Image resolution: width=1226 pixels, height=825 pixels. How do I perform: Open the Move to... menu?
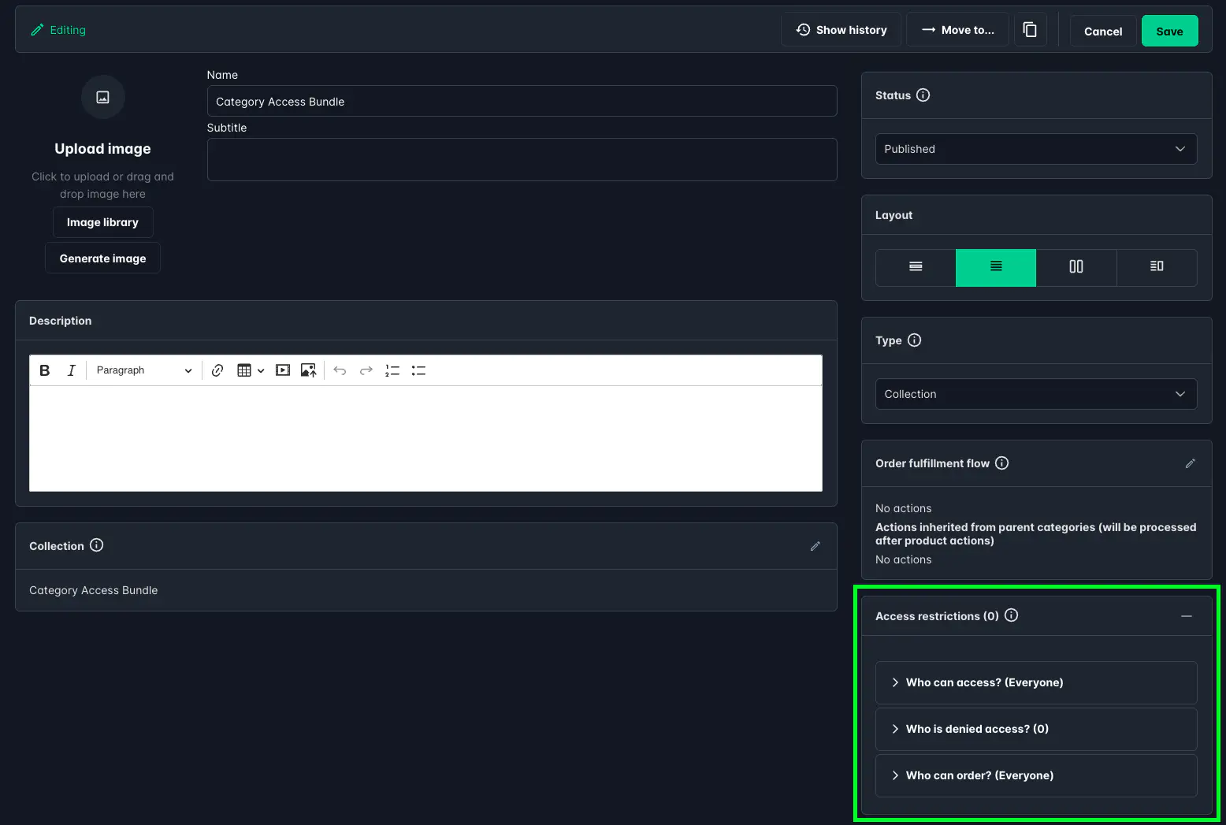click(x=957, y=29)
